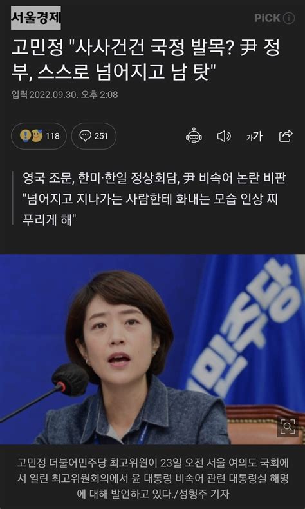The width and height of the screenshot is (305, 509).
Task: Tap the photo caption mentioning 성형주 기자
Action: (x=152, y=478)
